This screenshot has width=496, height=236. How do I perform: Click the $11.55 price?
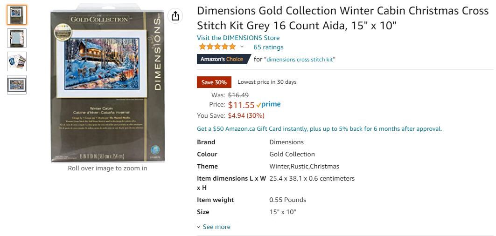click(x=241, y=105)
